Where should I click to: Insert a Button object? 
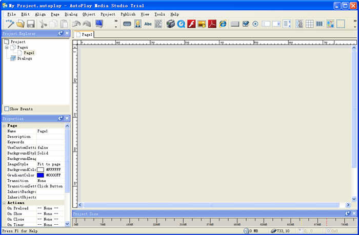pos(127,24)
